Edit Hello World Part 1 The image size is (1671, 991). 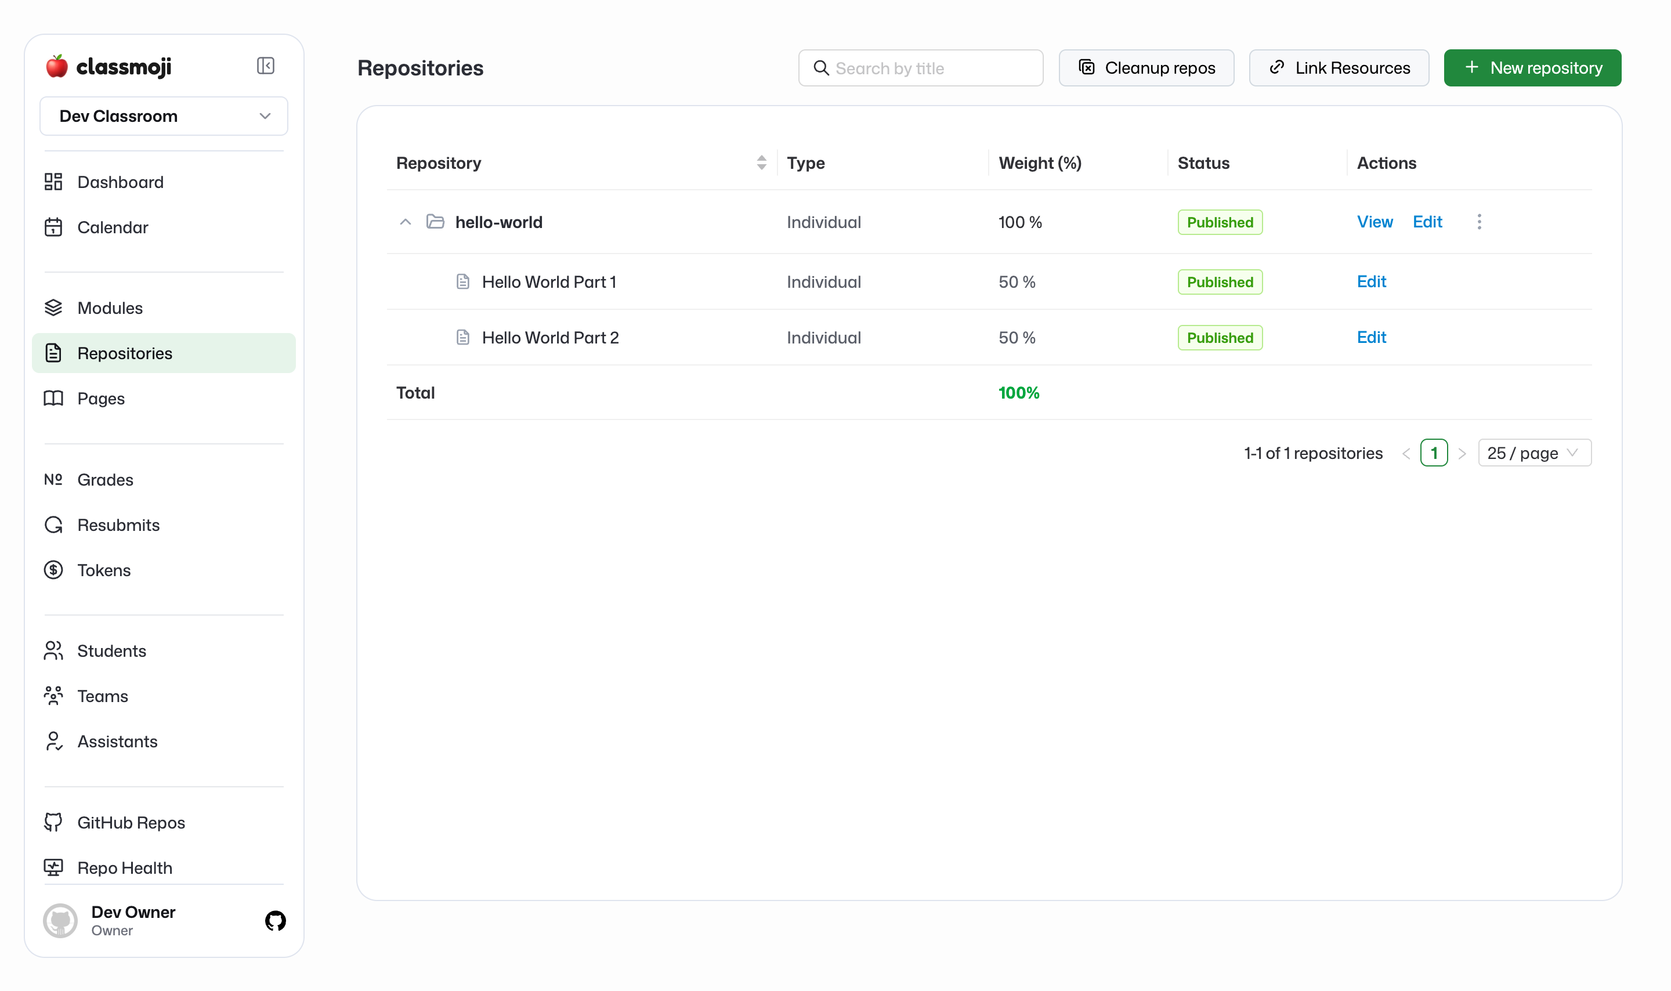pyautogui.click(x=1371, y=282)
